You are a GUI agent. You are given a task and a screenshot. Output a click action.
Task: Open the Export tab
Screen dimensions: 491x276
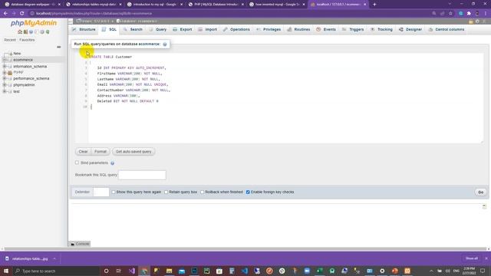click(x=183, y=29)
